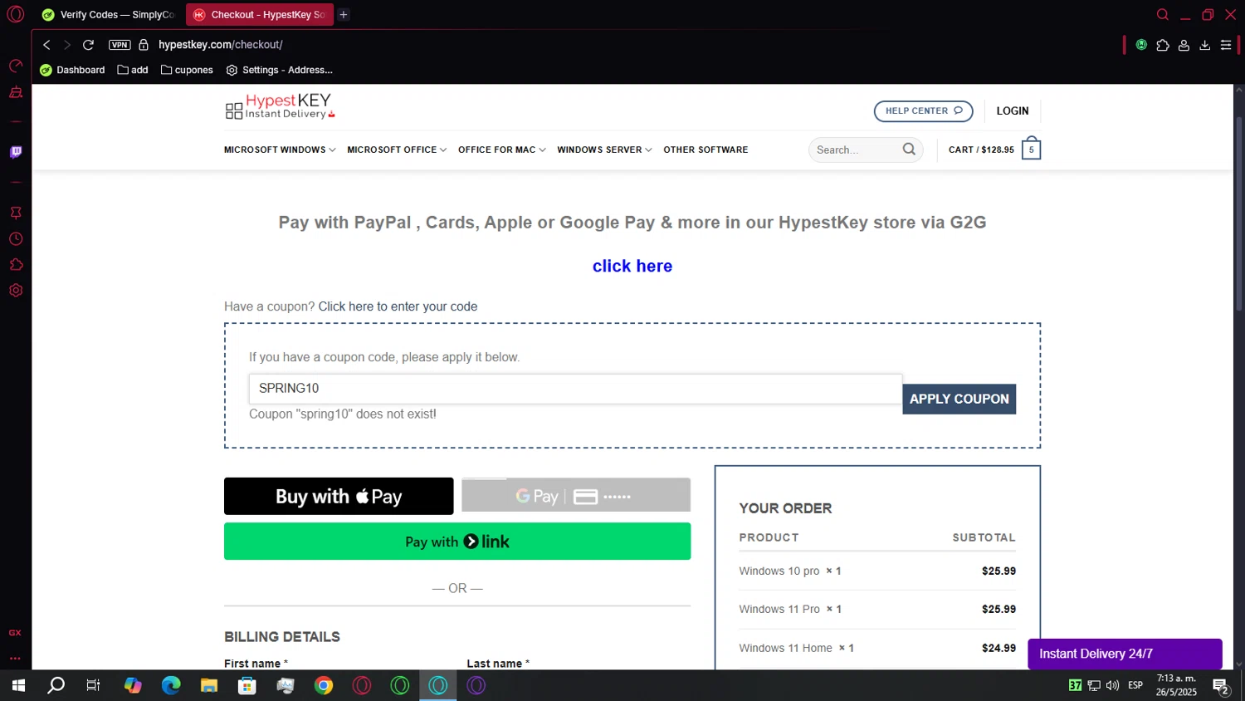Screen dimensions: 1245x701
Task: Open the Windows Start menu
Action: (18, 685)
